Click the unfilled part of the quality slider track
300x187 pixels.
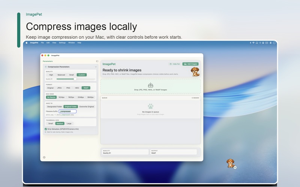pyautogui.click(x=85, y=79)
